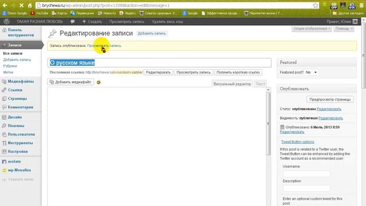
Task: Open Tweet Button options link
Action: (297, 142)
